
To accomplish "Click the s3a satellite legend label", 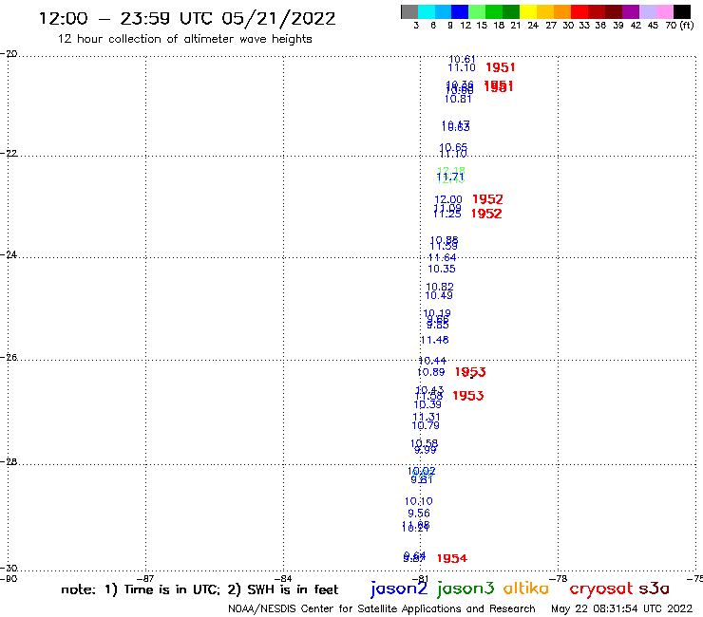I will pos(654,589).
